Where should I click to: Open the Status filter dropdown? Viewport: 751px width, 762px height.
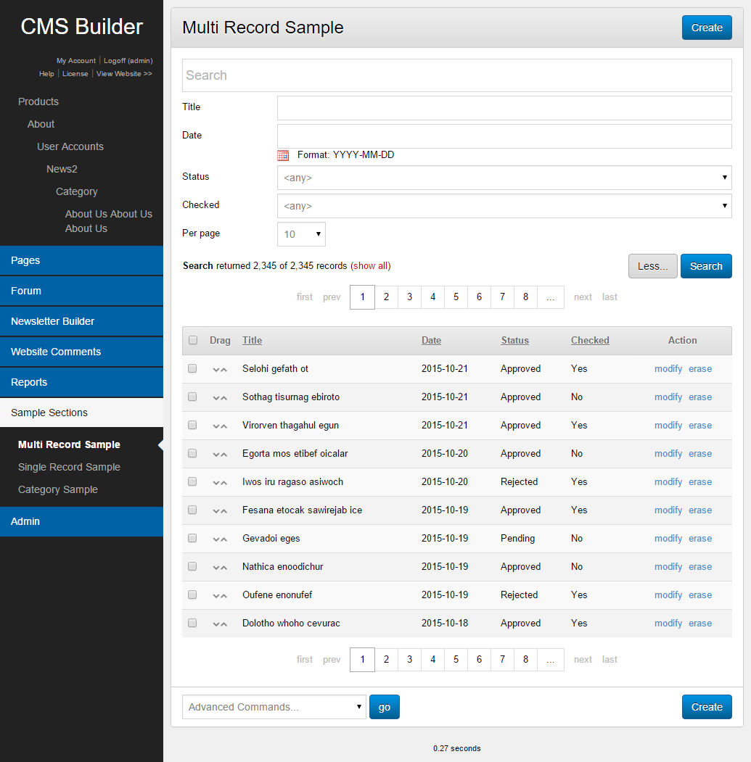click(504, 178)
